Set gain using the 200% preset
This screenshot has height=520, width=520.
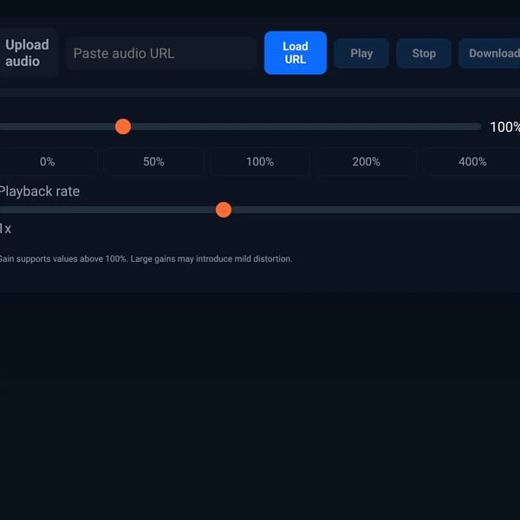coord(366,161)
